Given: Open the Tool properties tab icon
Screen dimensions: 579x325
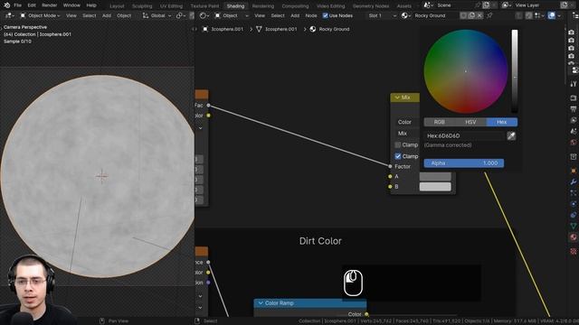Looking at the screenshot, I should pos(574,84).
